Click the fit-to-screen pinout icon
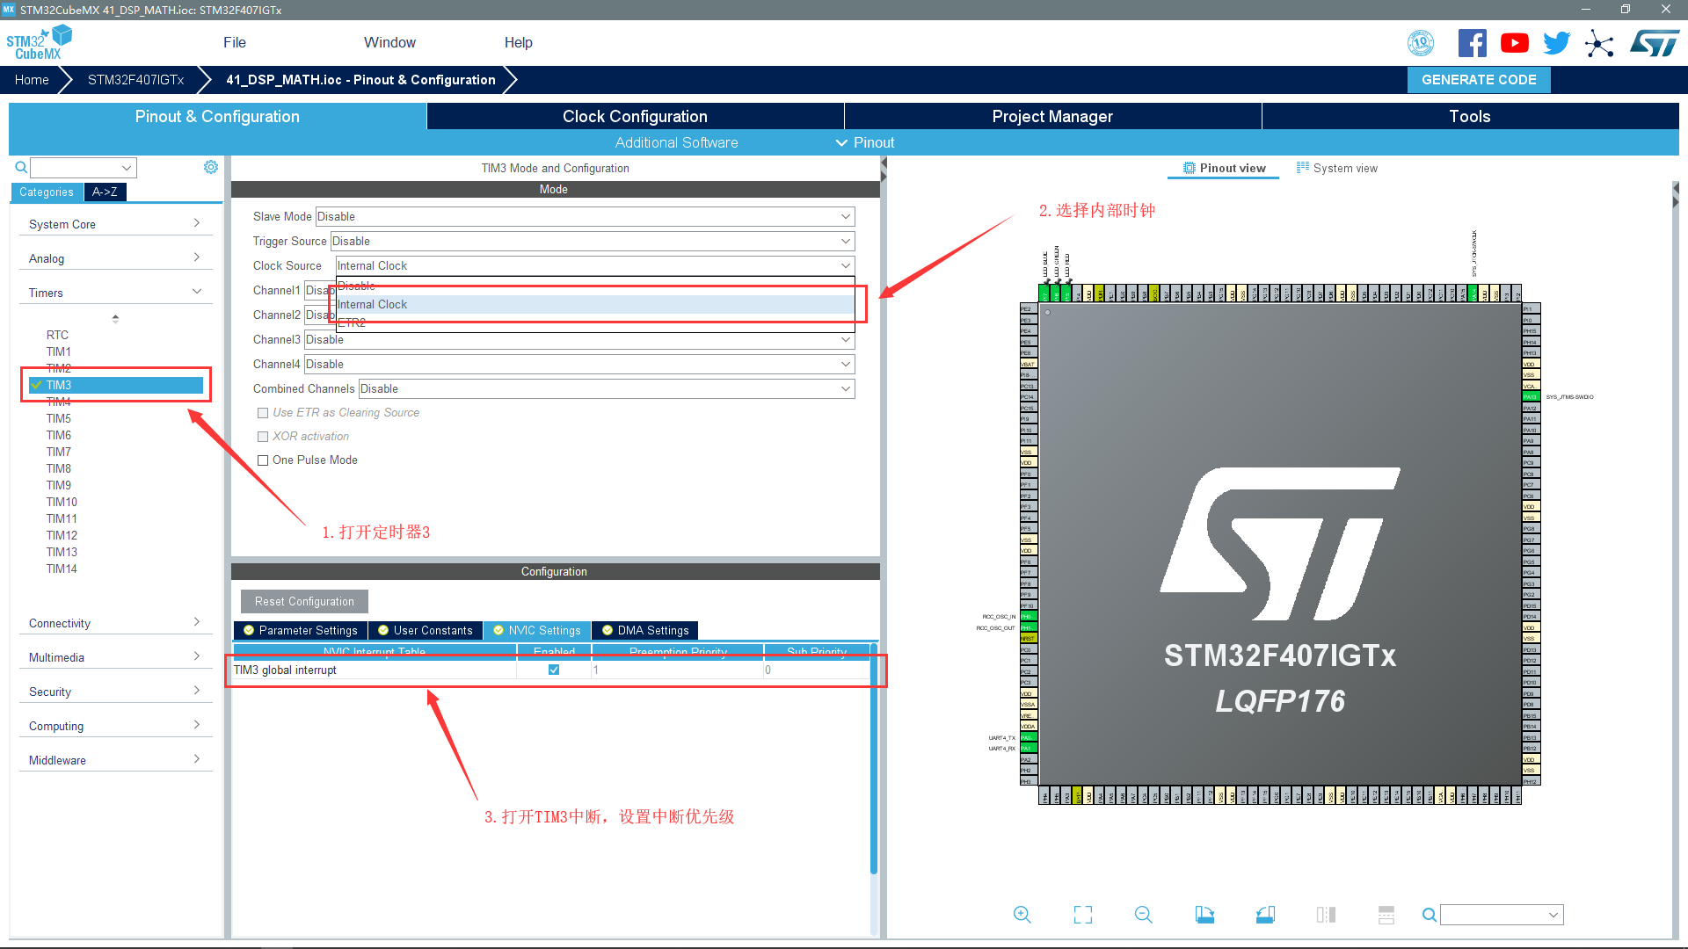This screenshot has width=1688, height=949. point(1083,915)
